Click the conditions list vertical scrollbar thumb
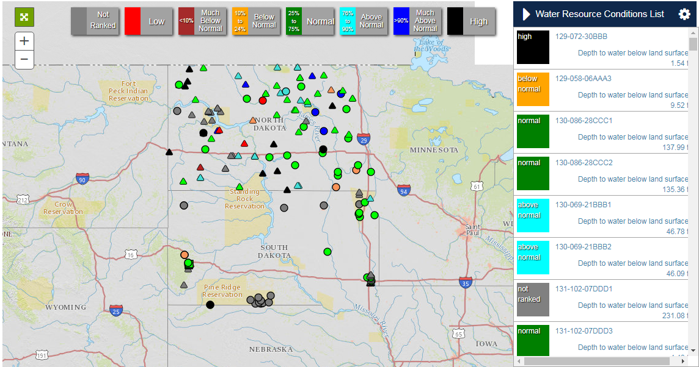The image size is (699, 367). 693,45
